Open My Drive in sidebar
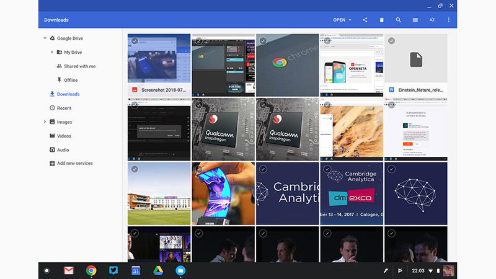 [73, 52]
